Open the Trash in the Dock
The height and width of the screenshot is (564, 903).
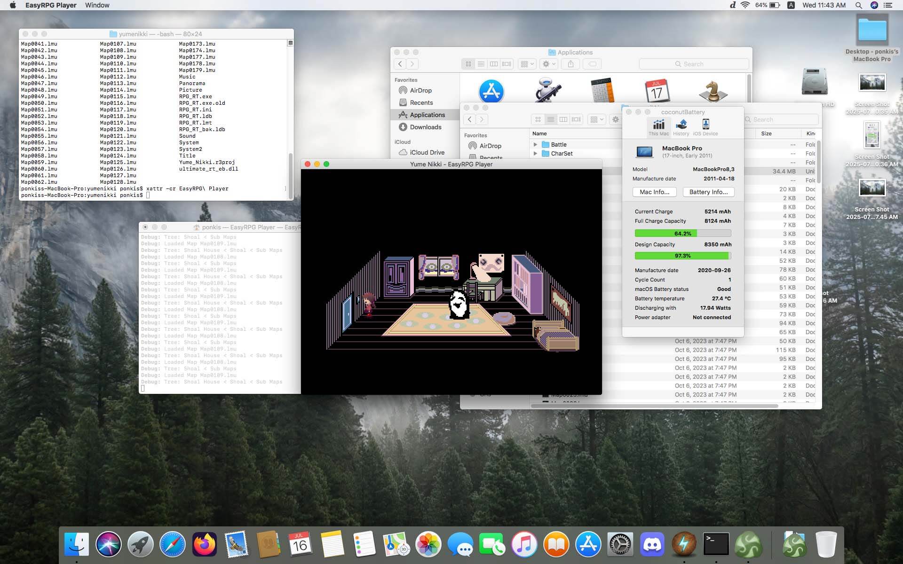[x=826, y=544]
